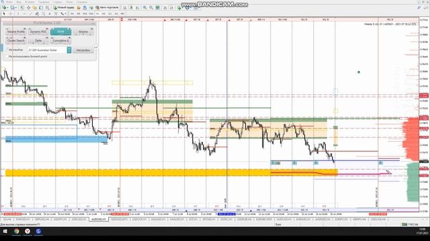This screenshot has width=430, height=241.
Task: Click the Новый ордер button
Action: pyautogui.click(x=64, y=7)
